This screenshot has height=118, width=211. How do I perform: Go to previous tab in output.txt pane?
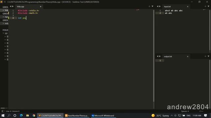tap(158, 56)
